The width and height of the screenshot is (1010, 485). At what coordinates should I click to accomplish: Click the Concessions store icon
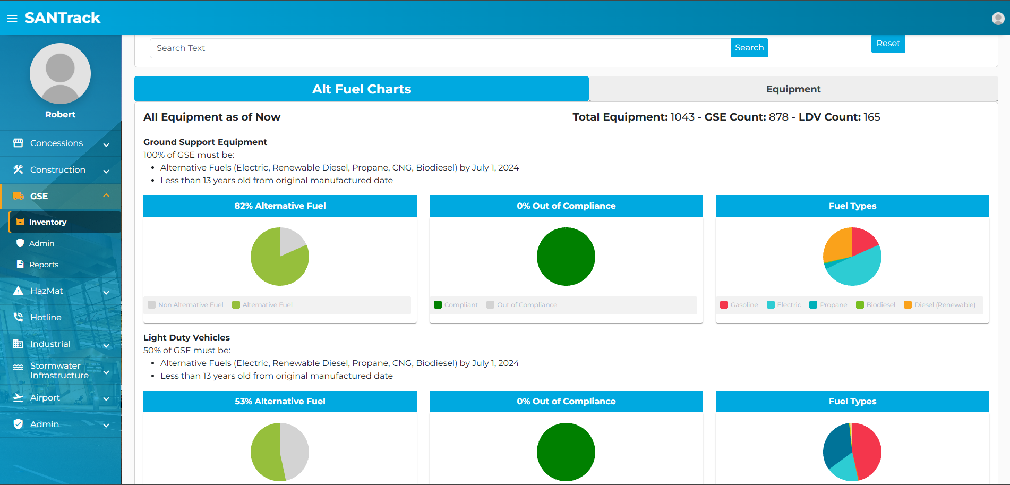coord(18,143)
